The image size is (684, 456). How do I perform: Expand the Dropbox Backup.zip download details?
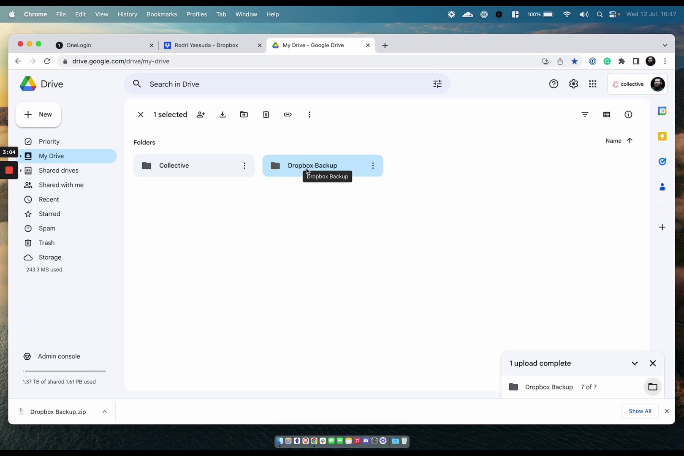pos(104,411)
